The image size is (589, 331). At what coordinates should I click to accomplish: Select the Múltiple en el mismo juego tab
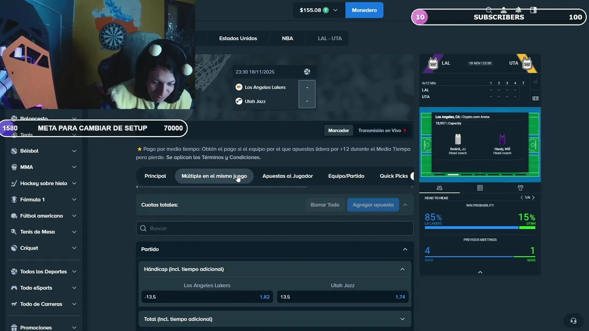(214, 176)
